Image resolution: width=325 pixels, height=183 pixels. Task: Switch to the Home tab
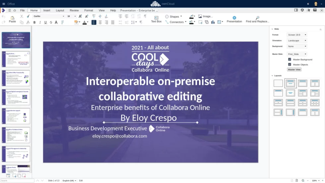(x=34, y=10)
